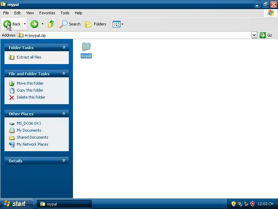
Task: Go to MS_DOS6 (H:) drive
Action: point(29,123)
